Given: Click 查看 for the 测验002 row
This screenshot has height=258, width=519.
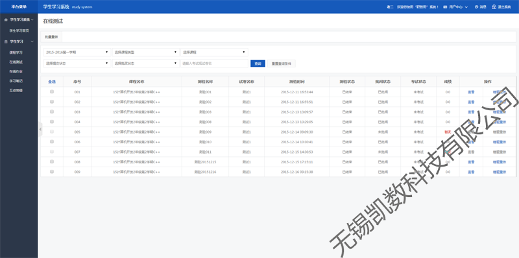Looking at the screenshot, I should (x=471, y=102).
